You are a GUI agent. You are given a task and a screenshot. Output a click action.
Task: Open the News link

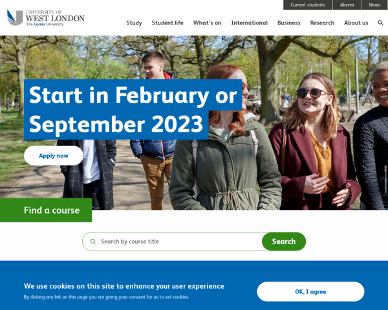[x=374, y=5]
